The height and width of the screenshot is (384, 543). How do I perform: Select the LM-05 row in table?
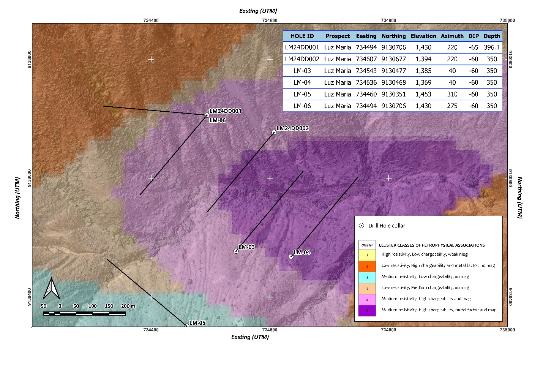coord(393,94)
